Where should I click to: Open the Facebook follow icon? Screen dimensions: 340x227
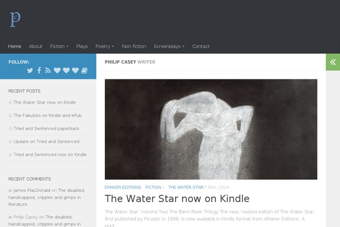39,70
